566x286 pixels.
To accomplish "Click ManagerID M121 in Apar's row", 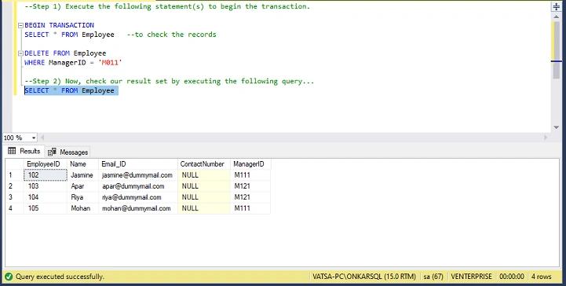I will coord(250,186).
